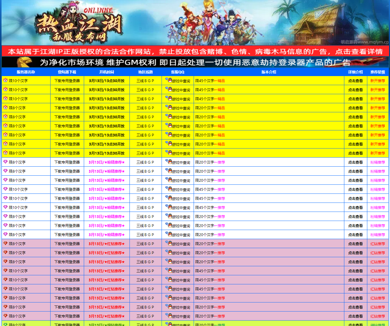
Task: Click the 新开推荐 rating link in the first row
Action: point(378,81)
